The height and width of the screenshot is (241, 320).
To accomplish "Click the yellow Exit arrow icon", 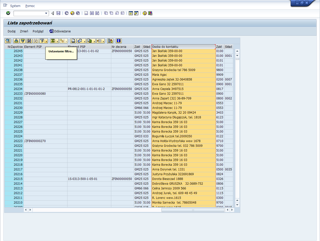I will 72,13.
